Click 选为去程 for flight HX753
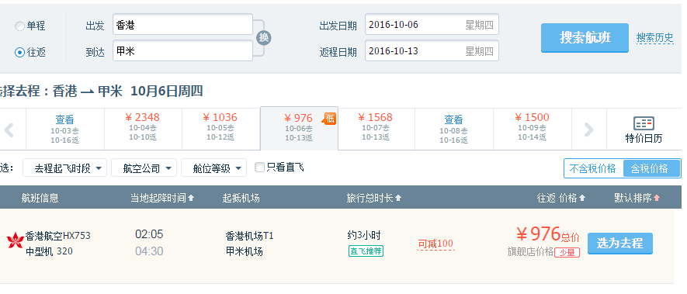687x294 pixels. pos(620,244)
